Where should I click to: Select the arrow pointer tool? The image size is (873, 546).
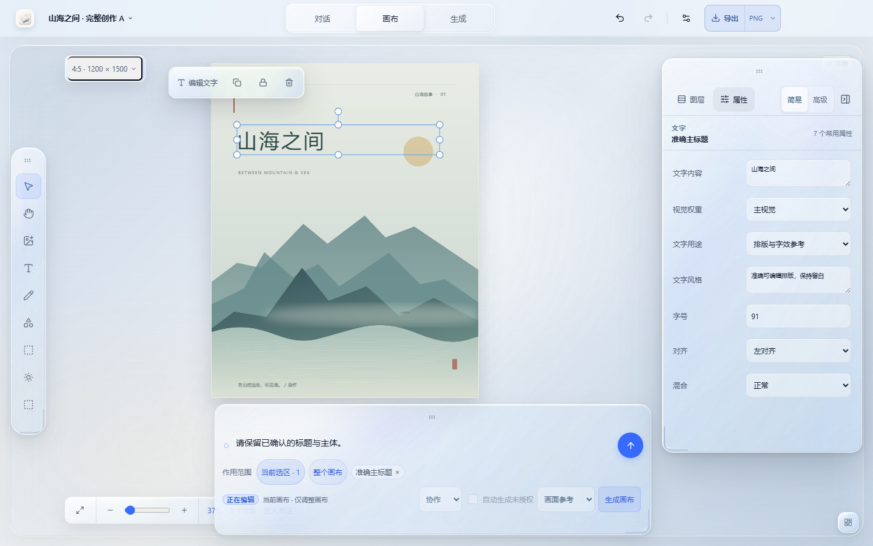click(28, 186)
